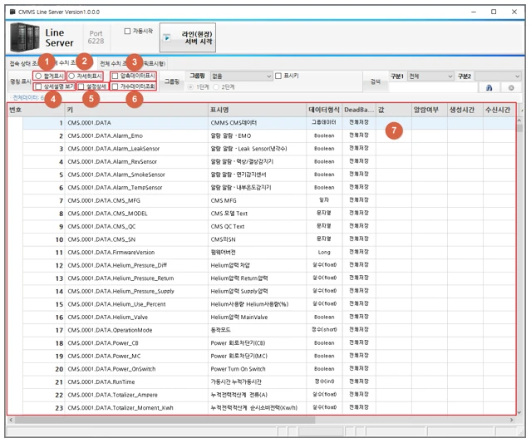Click the 수신시간 column header
531x443 pixels.
[499, 110]
